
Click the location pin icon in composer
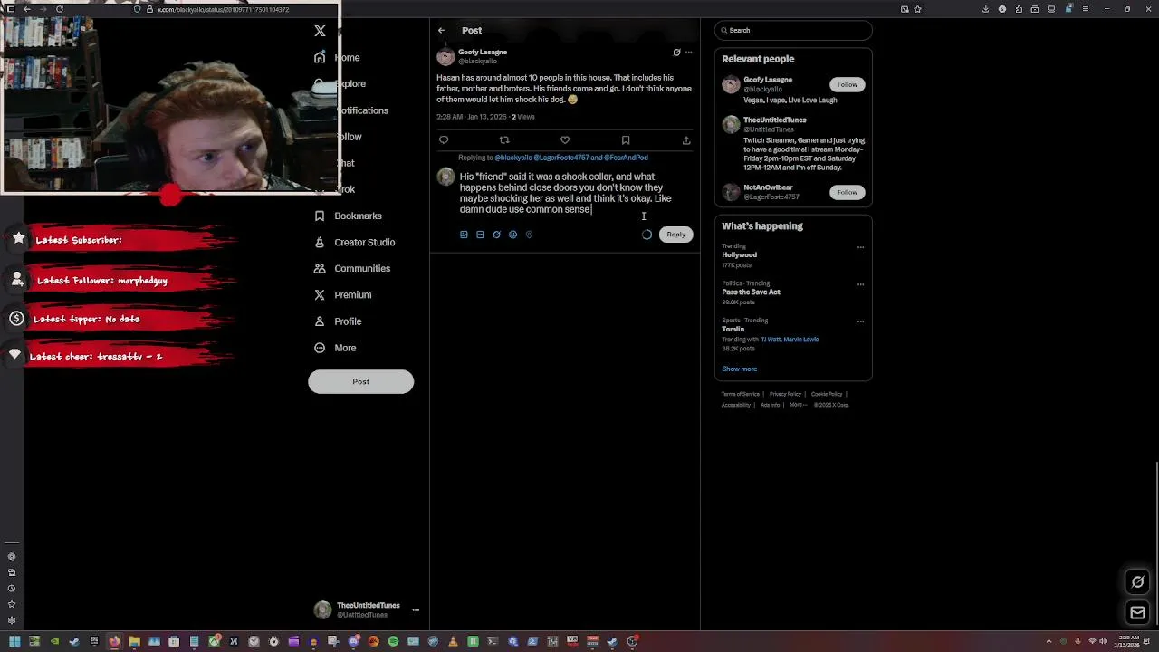[x=529, y=235]
